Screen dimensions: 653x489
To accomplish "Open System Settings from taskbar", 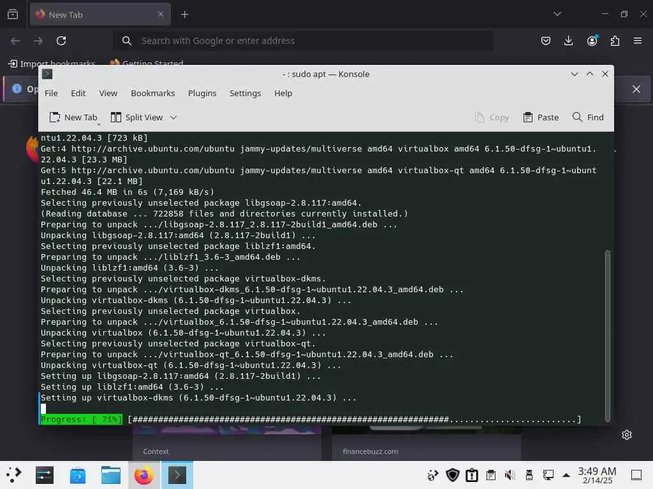I will tap(45, 475).
